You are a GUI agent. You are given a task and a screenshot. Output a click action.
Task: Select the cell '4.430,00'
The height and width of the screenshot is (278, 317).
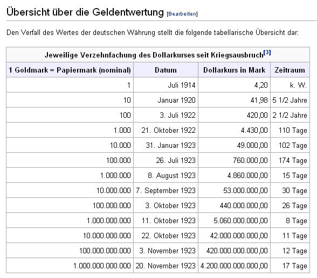pos(234,130)
